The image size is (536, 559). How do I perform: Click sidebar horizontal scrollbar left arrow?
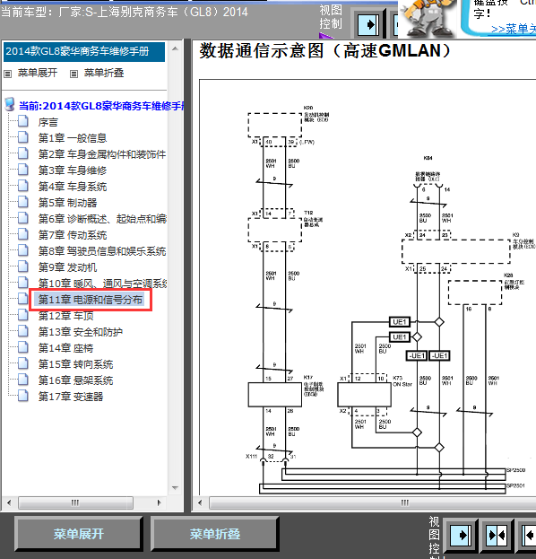point(9,503)
